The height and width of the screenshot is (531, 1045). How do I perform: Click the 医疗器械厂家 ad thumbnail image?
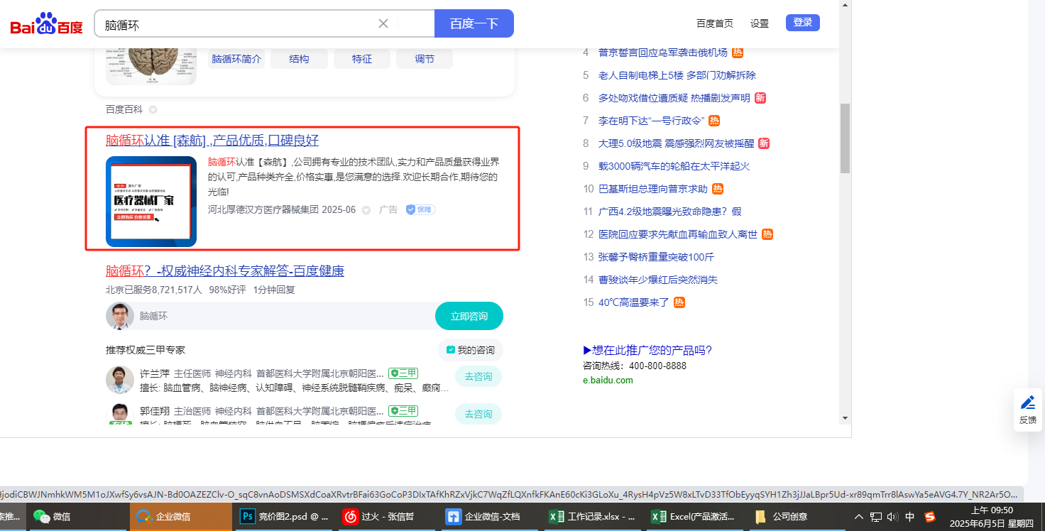[151, 202]
